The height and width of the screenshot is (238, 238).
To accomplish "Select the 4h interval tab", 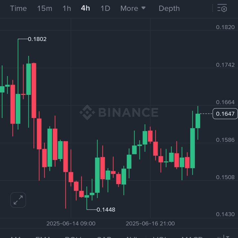I will click(85, 8).
